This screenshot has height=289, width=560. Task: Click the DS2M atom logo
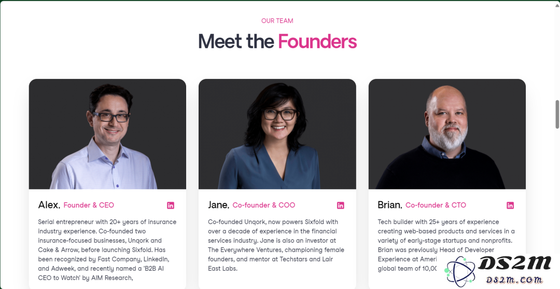point(460,272)
